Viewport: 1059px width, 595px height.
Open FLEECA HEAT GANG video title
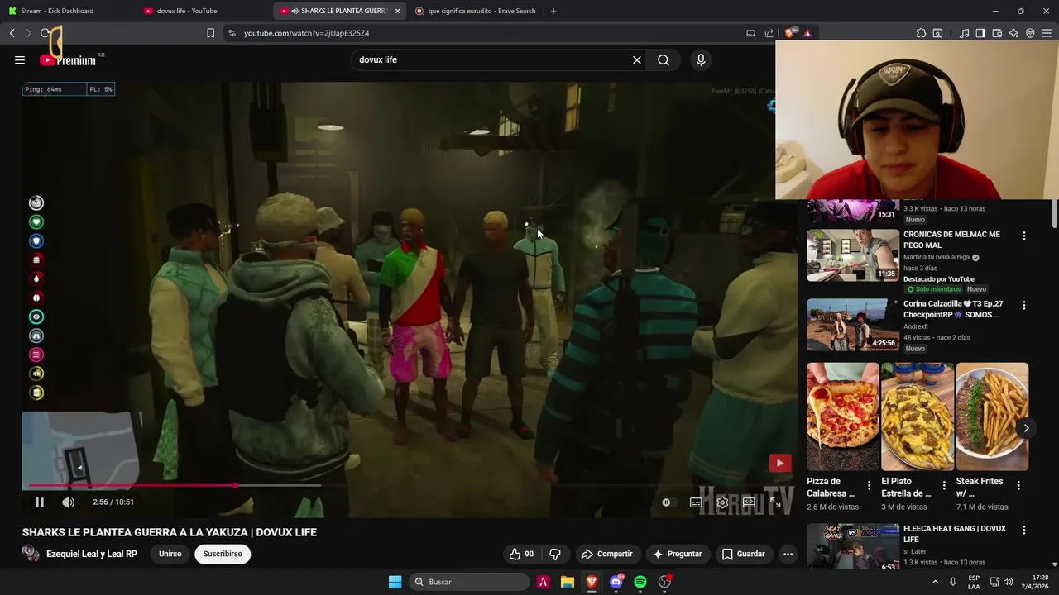click(x=955, y=534)
